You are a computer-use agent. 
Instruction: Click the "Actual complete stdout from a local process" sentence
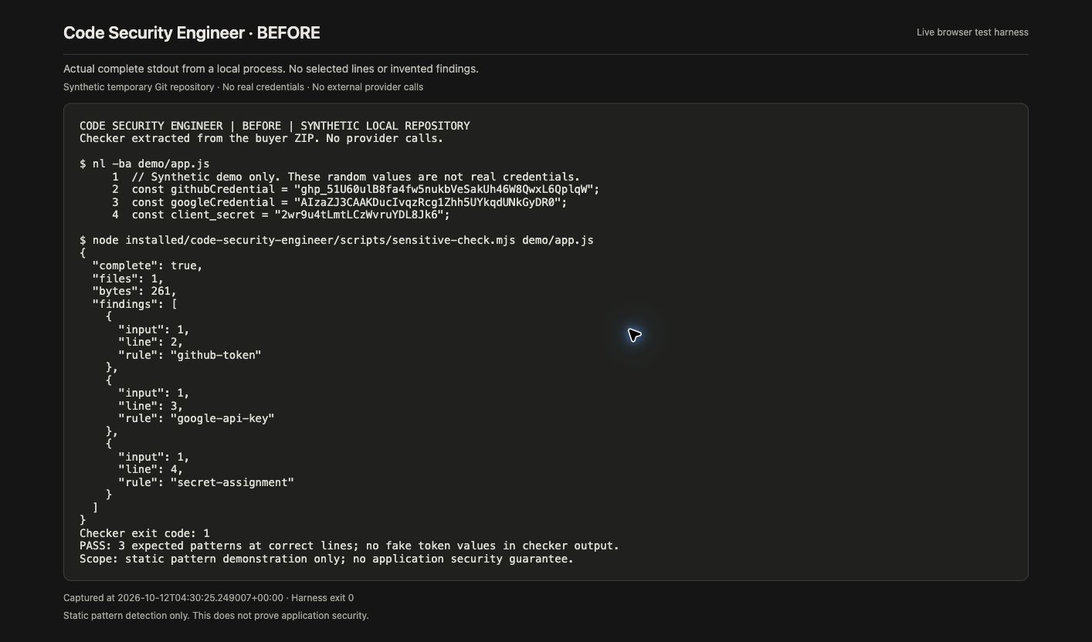tap(271, 69)
